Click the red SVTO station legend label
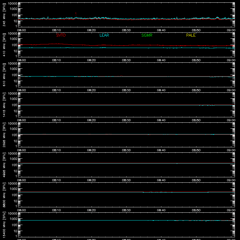Viewport: 240px width, 240px height. coord(61,35)
